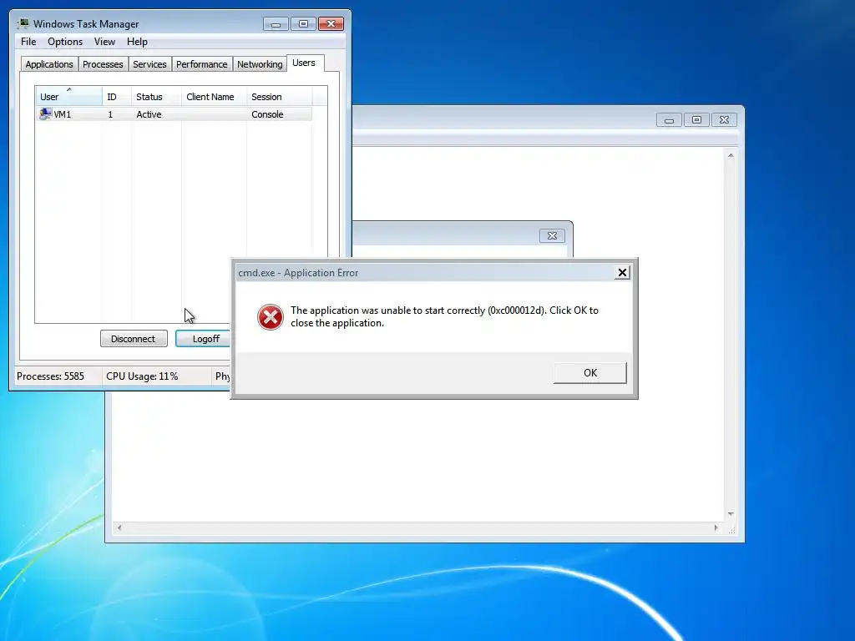Click the background window's scroll right arrow

716,527
